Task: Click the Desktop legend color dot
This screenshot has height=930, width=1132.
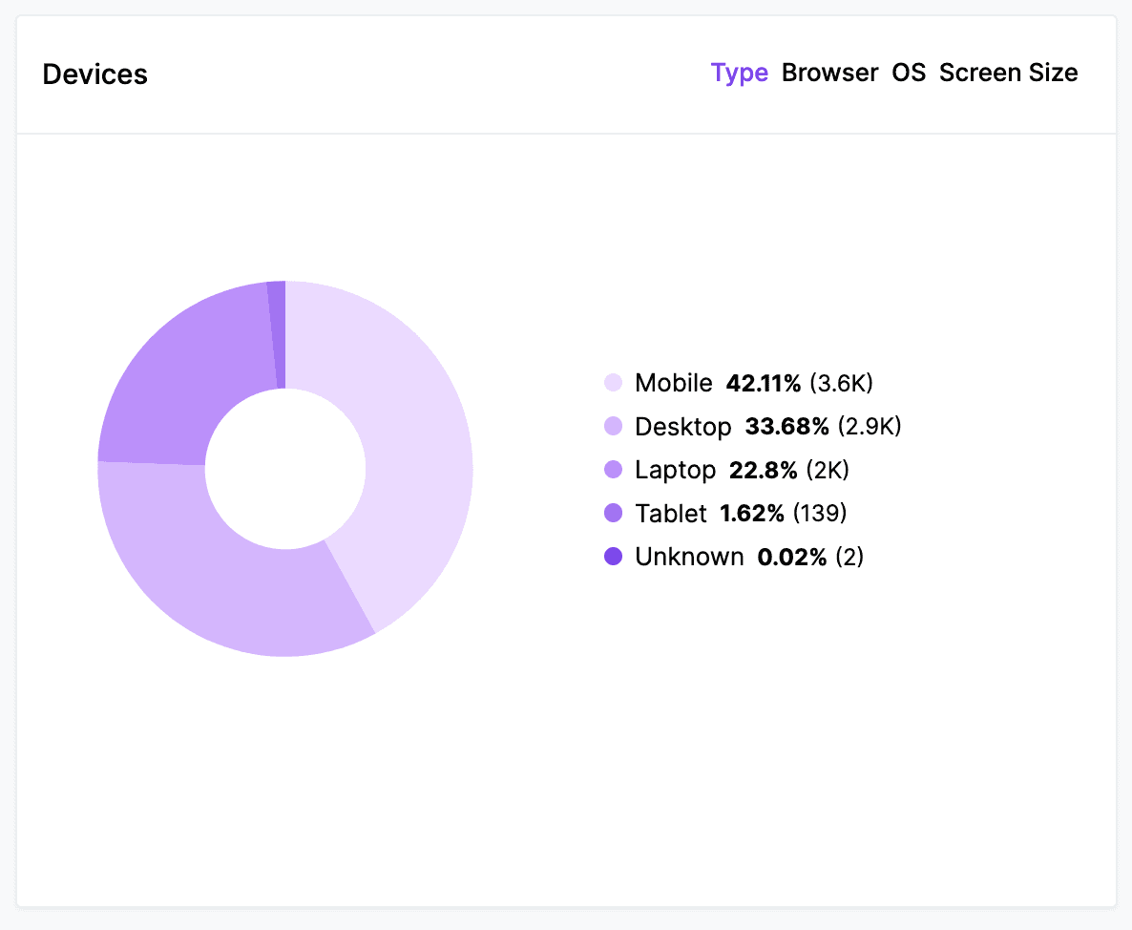Action: click(x=614, y=427)
